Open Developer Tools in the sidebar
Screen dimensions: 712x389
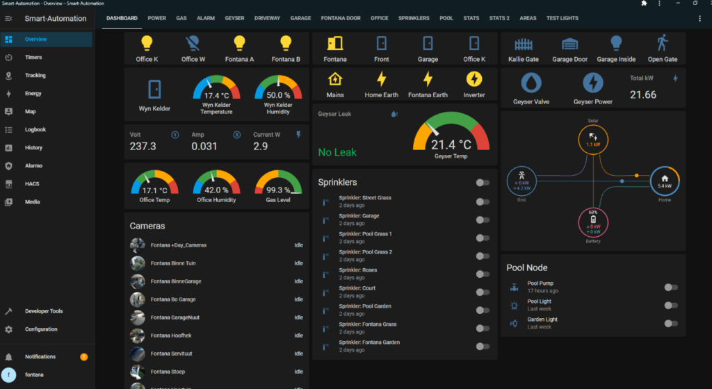pos(44,311)
